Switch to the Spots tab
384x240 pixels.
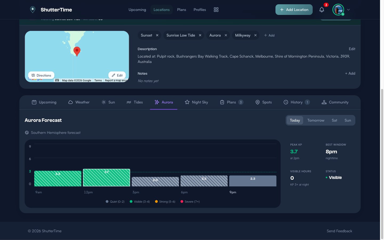click(264, 102)
